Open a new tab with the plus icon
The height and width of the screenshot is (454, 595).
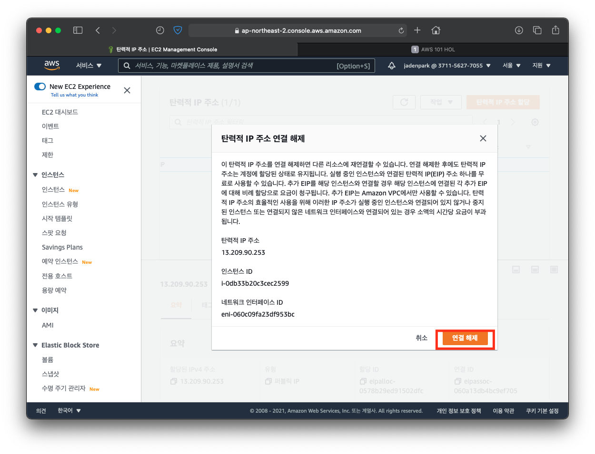417,30
